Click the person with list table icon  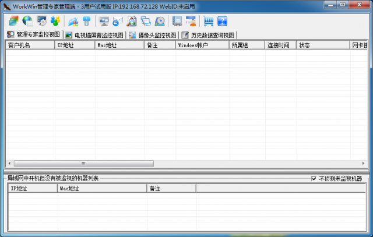point(191,21)
